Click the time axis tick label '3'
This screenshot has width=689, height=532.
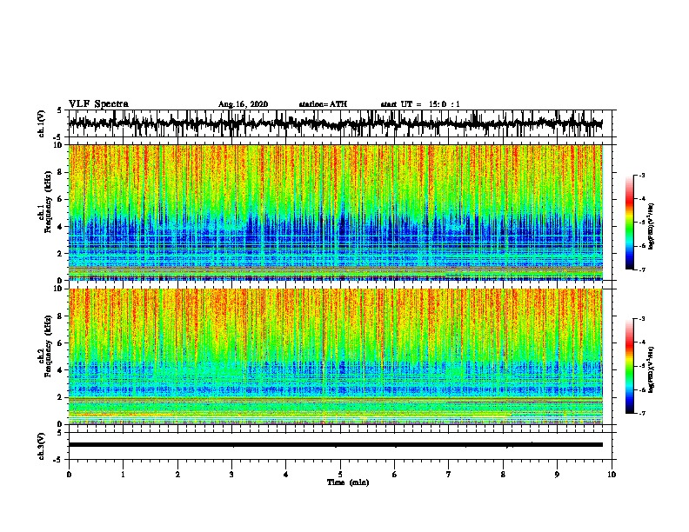(x=231, y=475)
